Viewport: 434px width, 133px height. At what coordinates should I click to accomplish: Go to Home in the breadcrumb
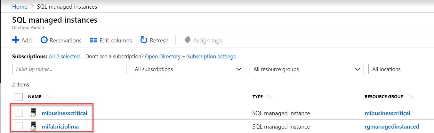[20, 7]
